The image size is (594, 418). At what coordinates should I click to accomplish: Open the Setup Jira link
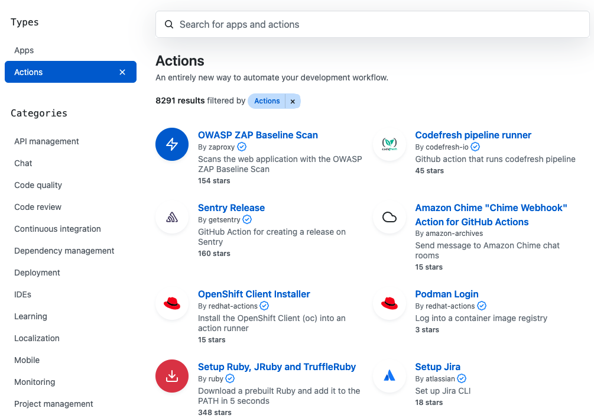tap(437, 367)
